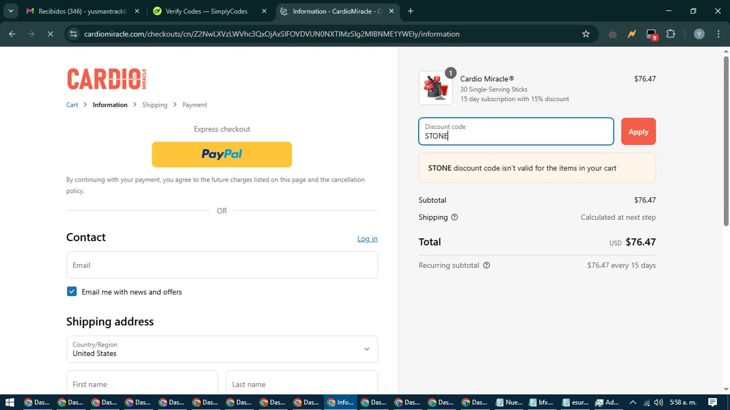Click the clock showing 5:58 a. m.
730x410 pixels.
coord(683,402)
